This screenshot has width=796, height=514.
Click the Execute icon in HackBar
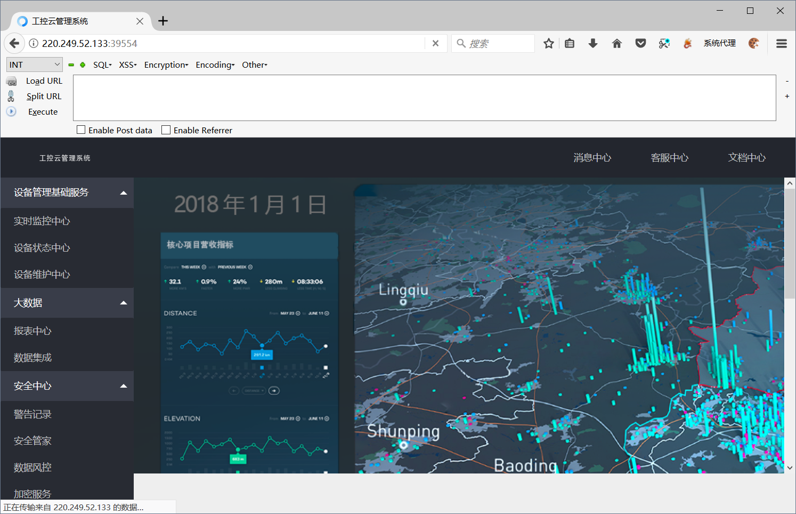pos(11,111)
